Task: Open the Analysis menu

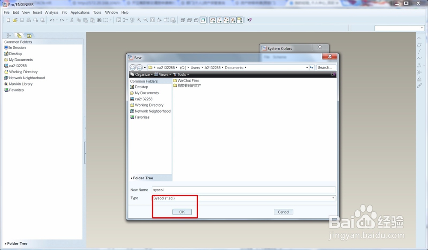Action: [x=52, y=12]
